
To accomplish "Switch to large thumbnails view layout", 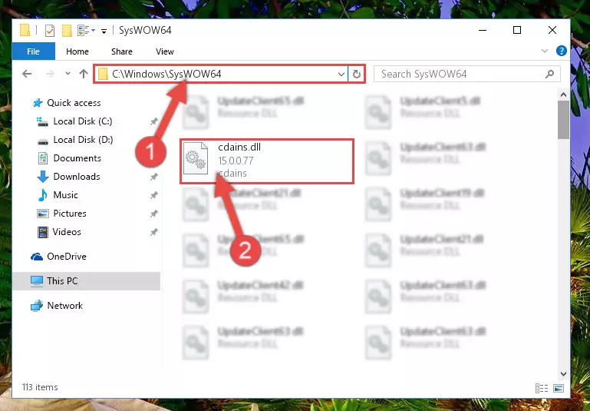I will pyautogui.click(x=559, y=388).
